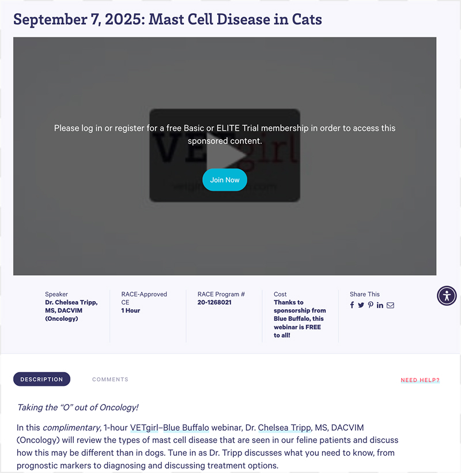Click the log in or register message
The image size is (461, 473).
[x=225, y=134]
